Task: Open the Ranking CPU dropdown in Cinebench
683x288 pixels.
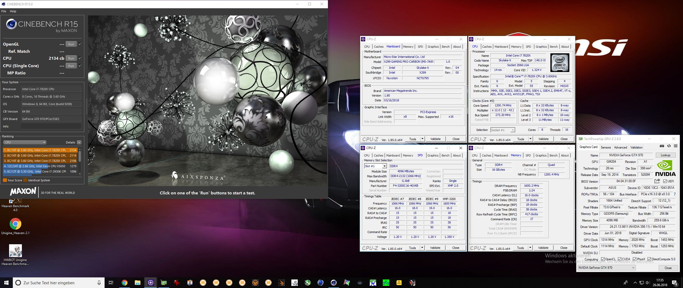Action: click(25, 142)
